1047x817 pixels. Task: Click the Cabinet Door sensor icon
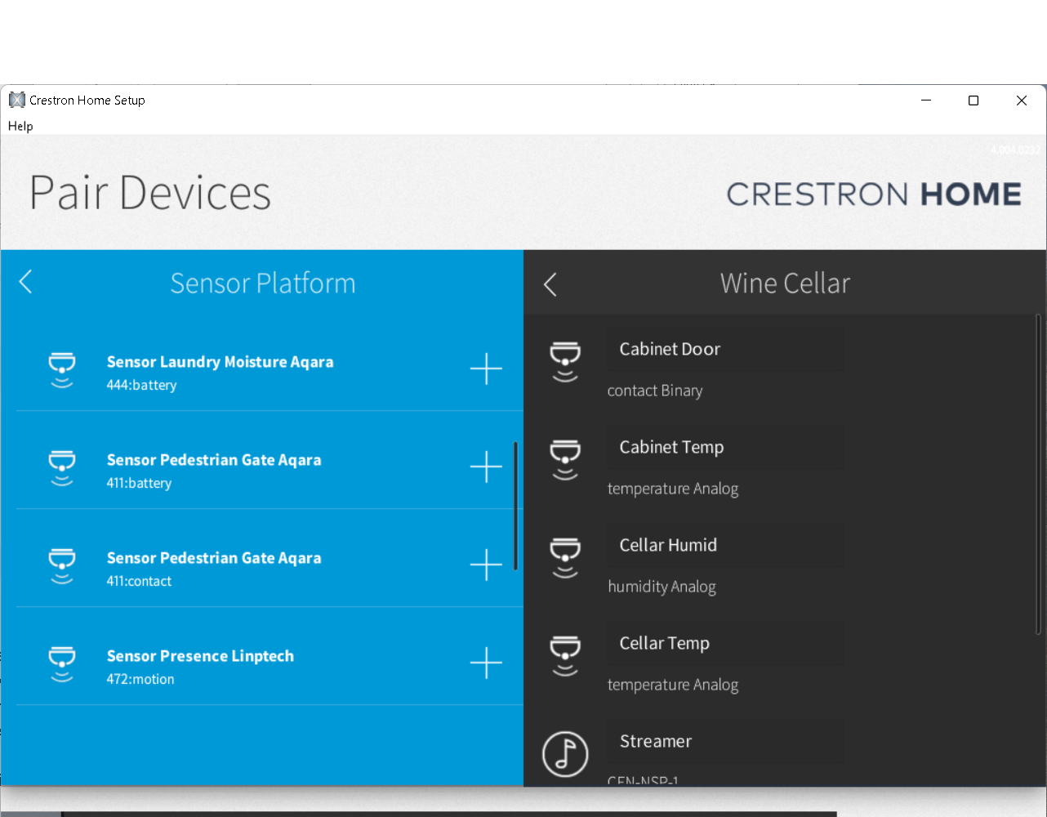point(565,362)
